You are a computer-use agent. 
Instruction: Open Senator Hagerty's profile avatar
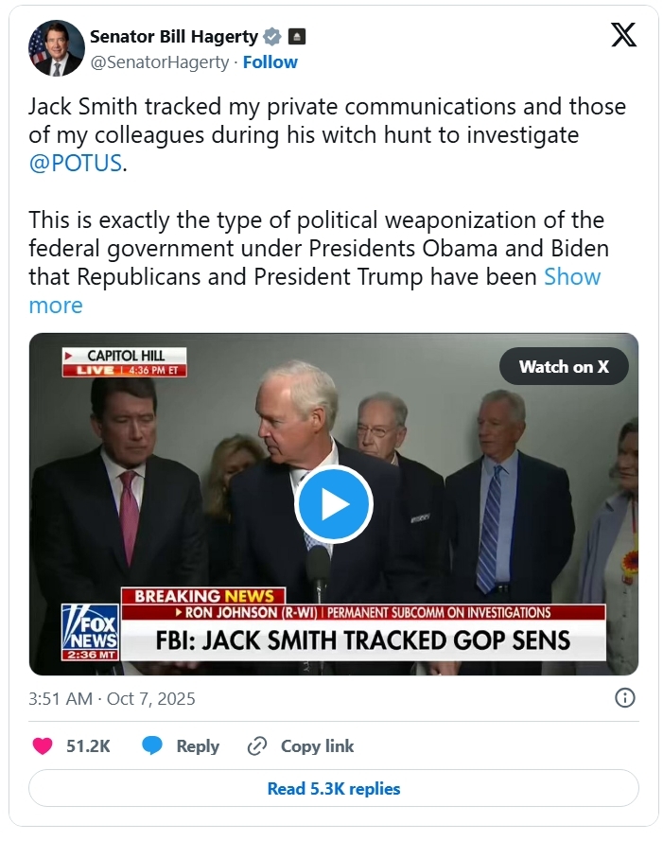pyautogui.click(x=57, y=48)
